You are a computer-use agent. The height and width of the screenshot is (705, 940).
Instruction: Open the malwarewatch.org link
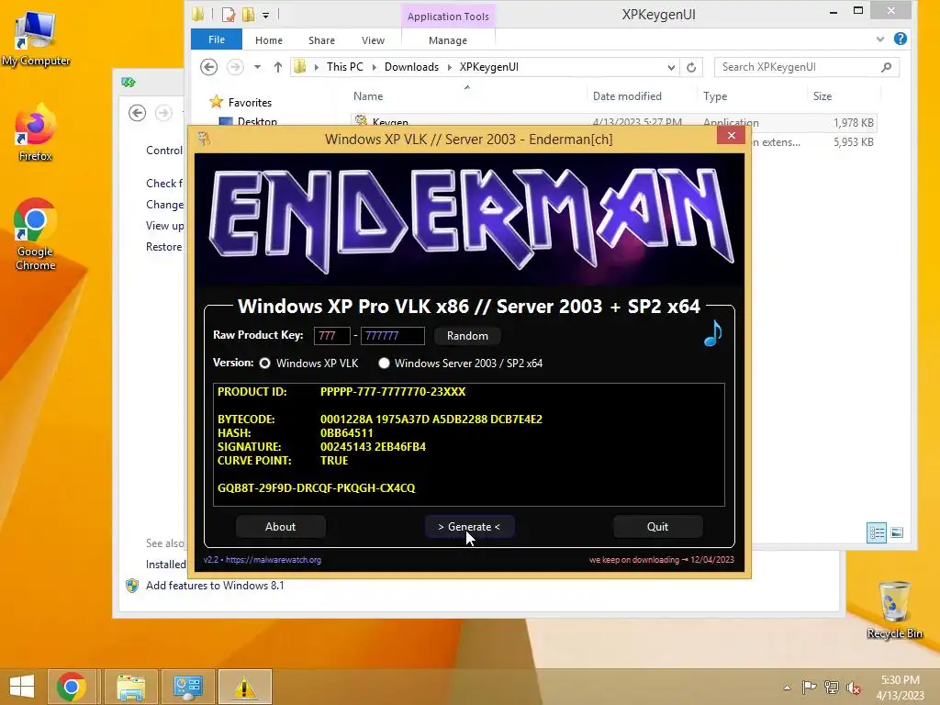coord(274,560)
